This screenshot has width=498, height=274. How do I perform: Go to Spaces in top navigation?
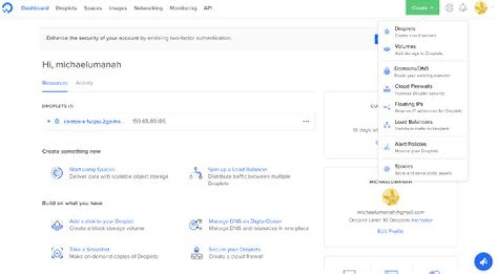93,8
